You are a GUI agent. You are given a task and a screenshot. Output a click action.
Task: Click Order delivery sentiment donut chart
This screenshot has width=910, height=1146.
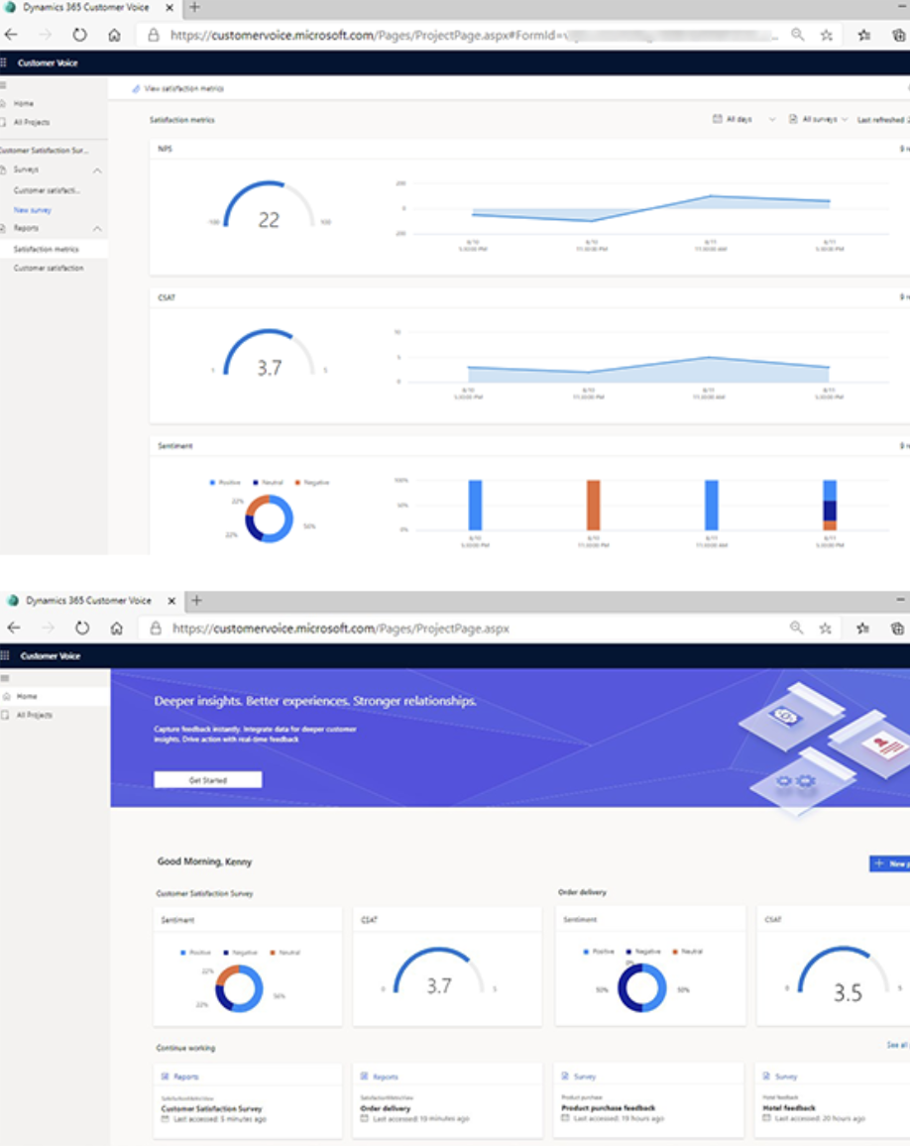pos(641,988)
